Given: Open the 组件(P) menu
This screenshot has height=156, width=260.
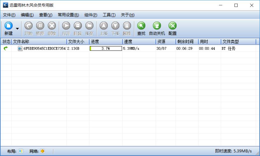Looking at the screenshot, I should point(91,15).
